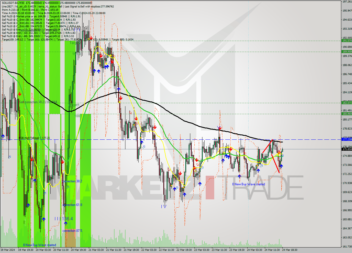This screenshot has height=253, width=352.
Task: Select the 'FSB-HighToBreak | 177.25' level label
Action: click(34, 138)
